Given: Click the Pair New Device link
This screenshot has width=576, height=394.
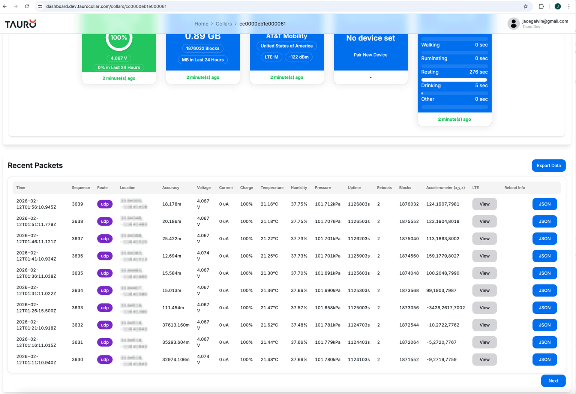Looking at the screenshot, I should click(370, 55).
